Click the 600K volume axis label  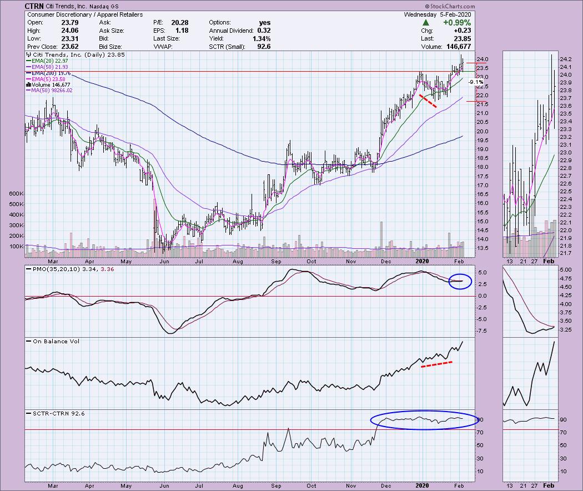16,194
